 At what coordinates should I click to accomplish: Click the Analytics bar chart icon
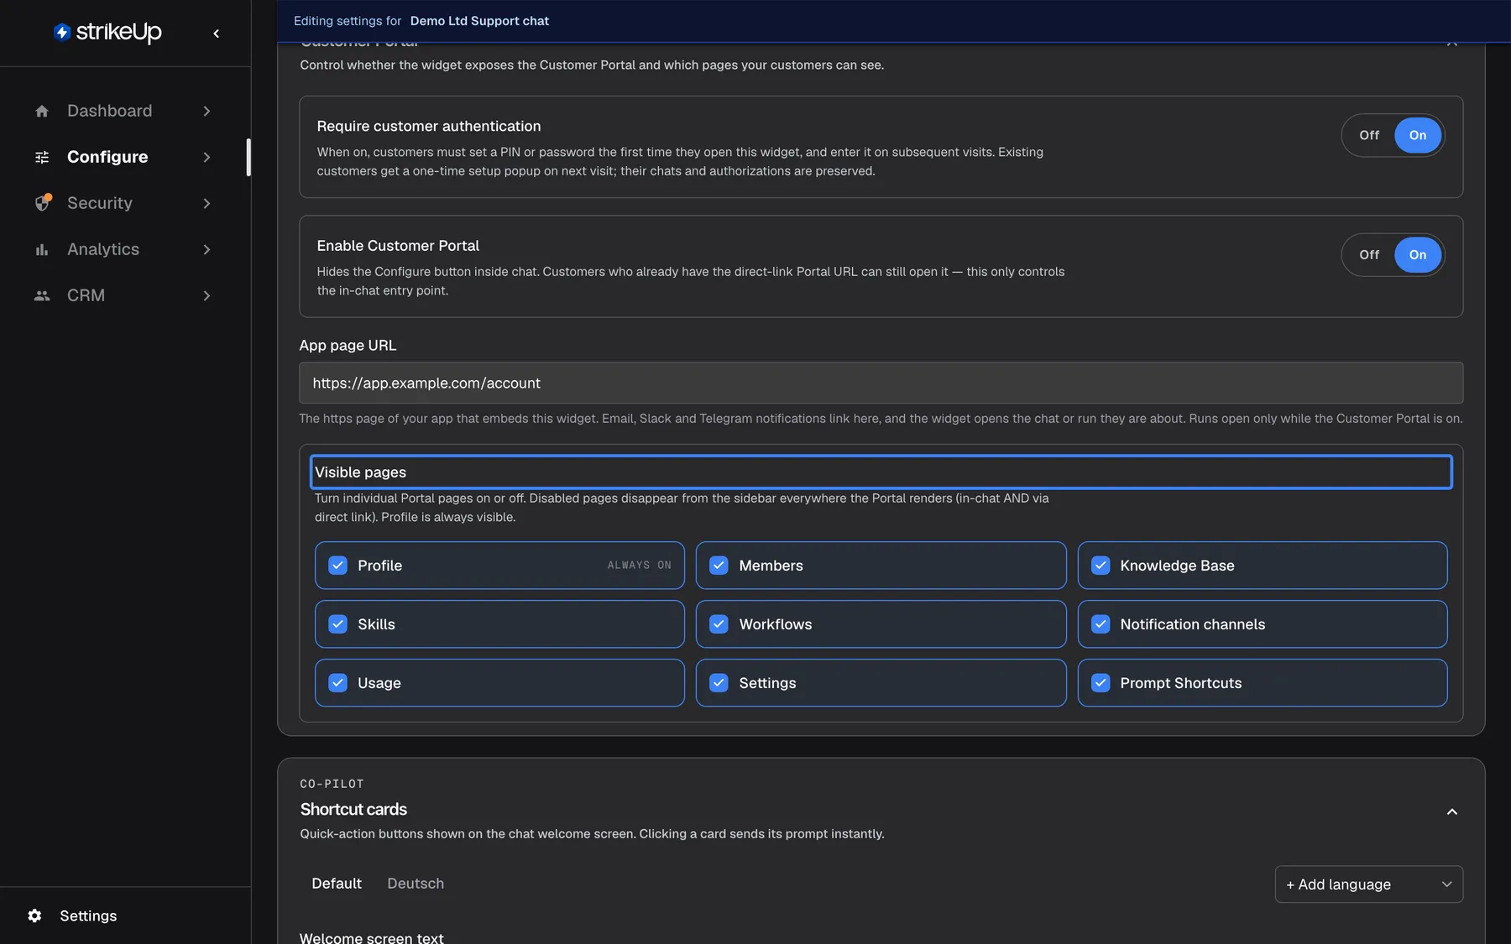click(x=42, y=249)
